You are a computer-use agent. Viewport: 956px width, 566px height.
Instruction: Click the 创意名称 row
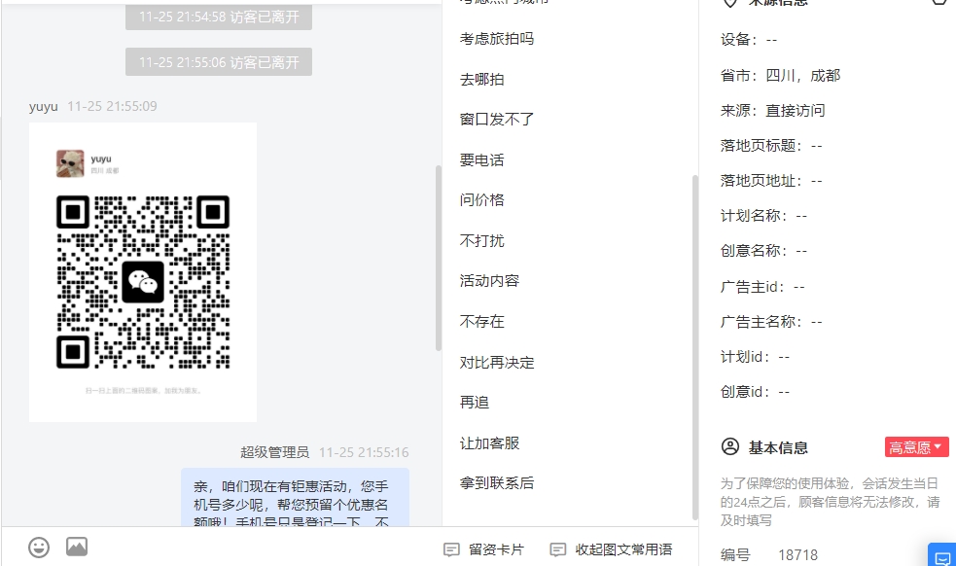764,251
